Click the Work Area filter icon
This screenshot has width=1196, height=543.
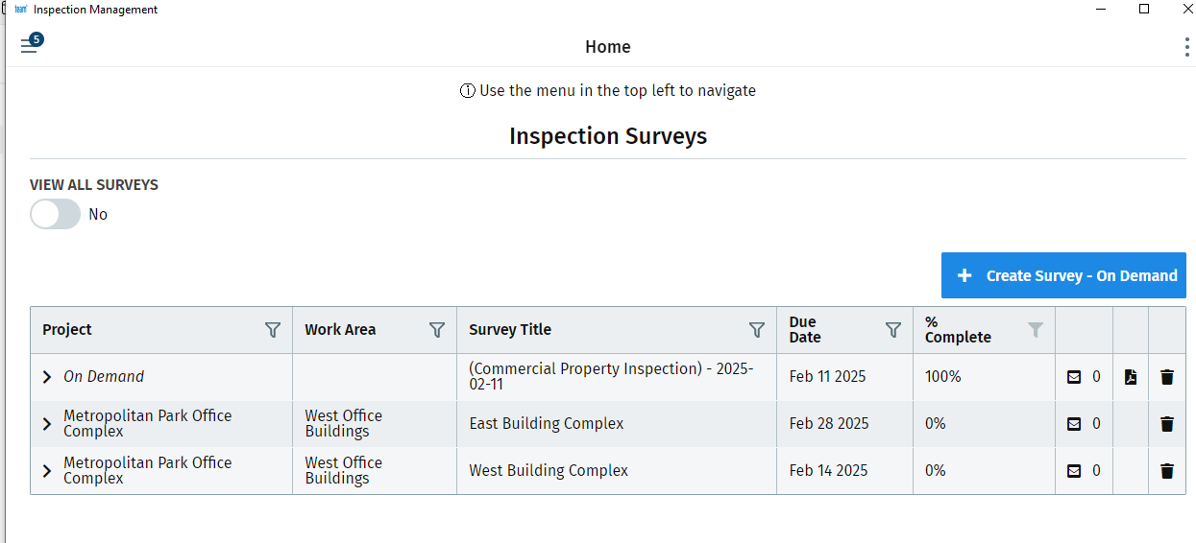click(x=437, y=330)
